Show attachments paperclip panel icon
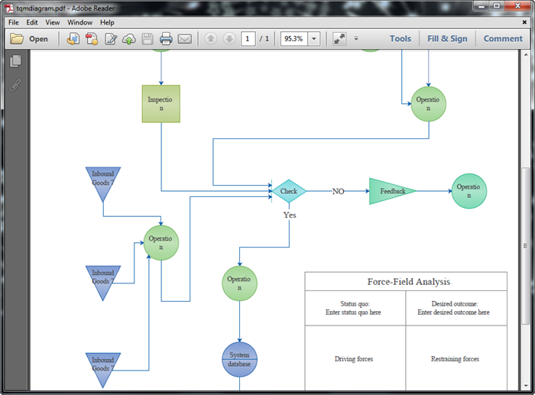535x395 pixels. (15, 86)
